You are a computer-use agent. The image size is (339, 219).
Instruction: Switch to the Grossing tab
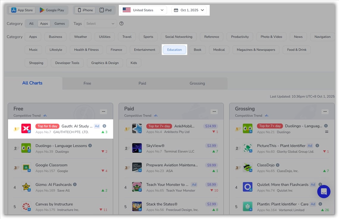(197, 83)
